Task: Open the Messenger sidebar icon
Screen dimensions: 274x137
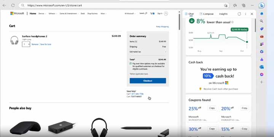Action: pyautogui.click(x=261, y=75)
